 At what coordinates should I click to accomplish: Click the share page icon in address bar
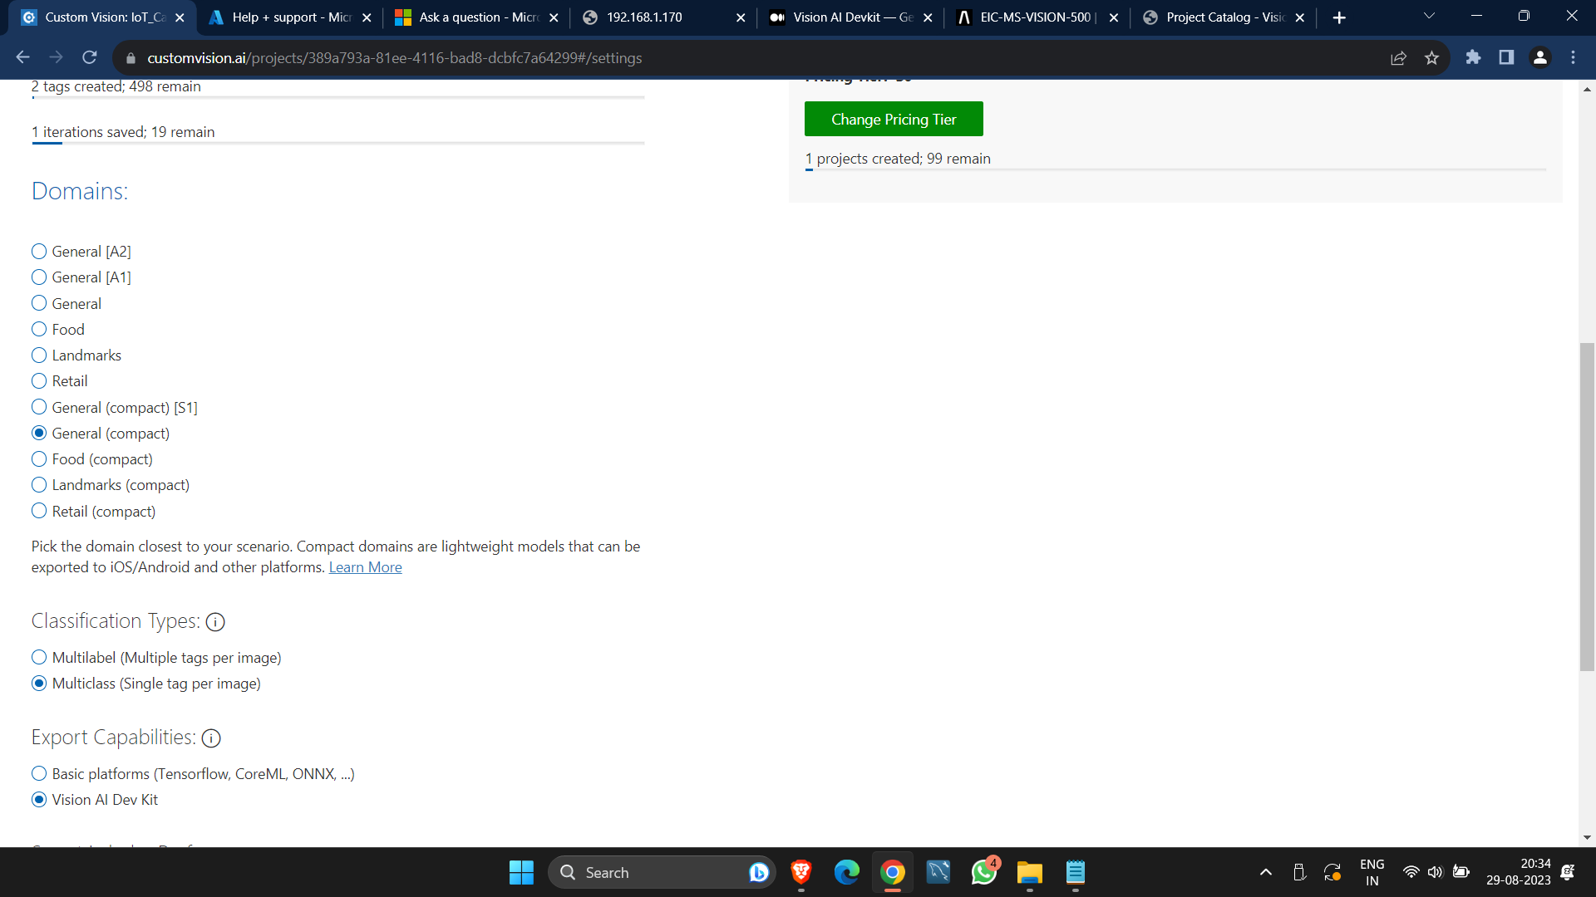coord(1398,58)
